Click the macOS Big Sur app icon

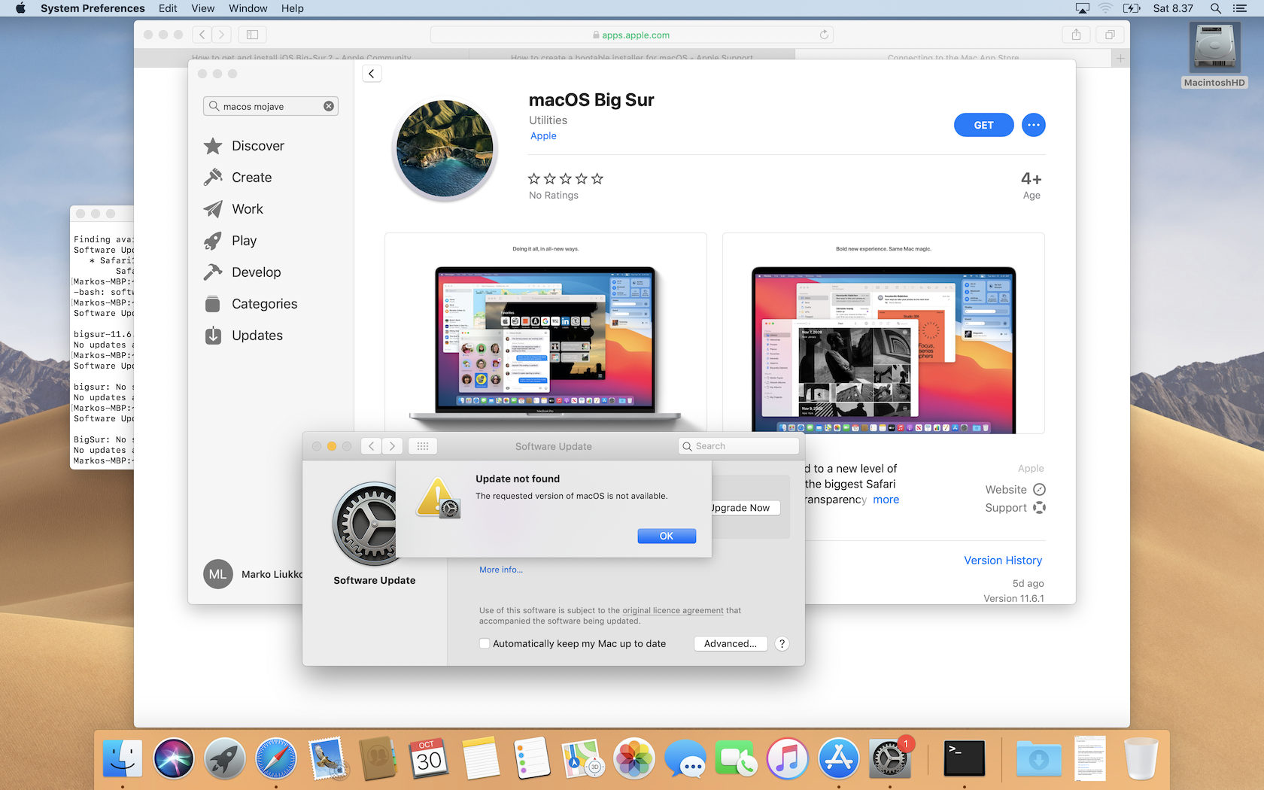445,149
